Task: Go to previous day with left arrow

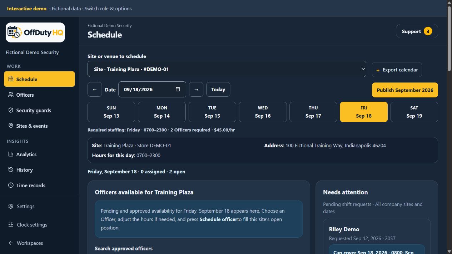Action: tap(95, 90)
